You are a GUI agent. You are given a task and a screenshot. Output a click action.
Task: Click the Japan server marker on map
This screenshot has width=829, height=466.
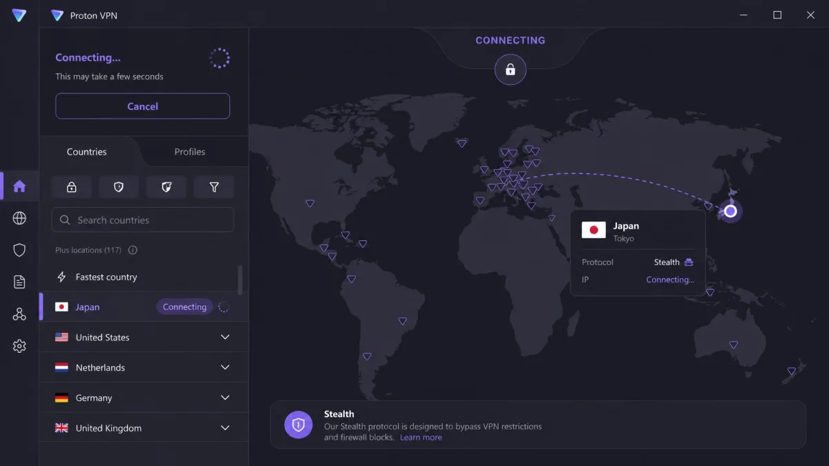[x=730, y=211]
